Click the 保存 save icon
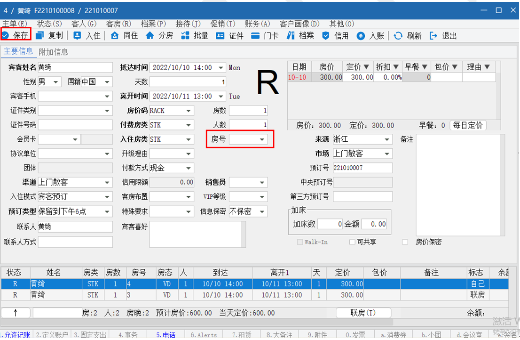Screen dimensions: 520x340 pyautogui.click(x=5, y=35)
